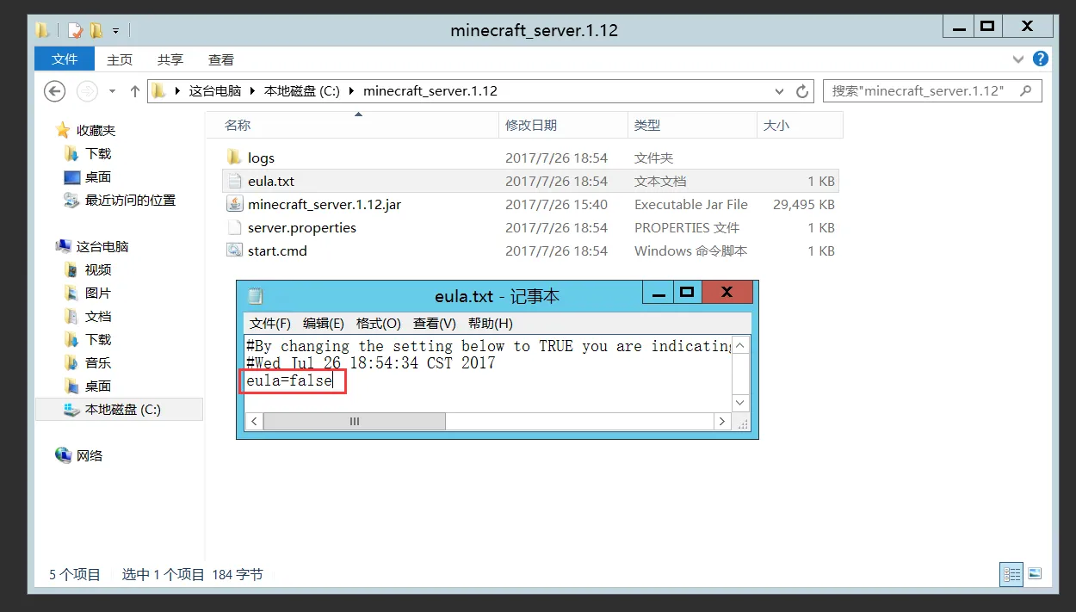Switch to details view icon in status bar
Screen dimensions: 1076x612
tap(1012, 574)
